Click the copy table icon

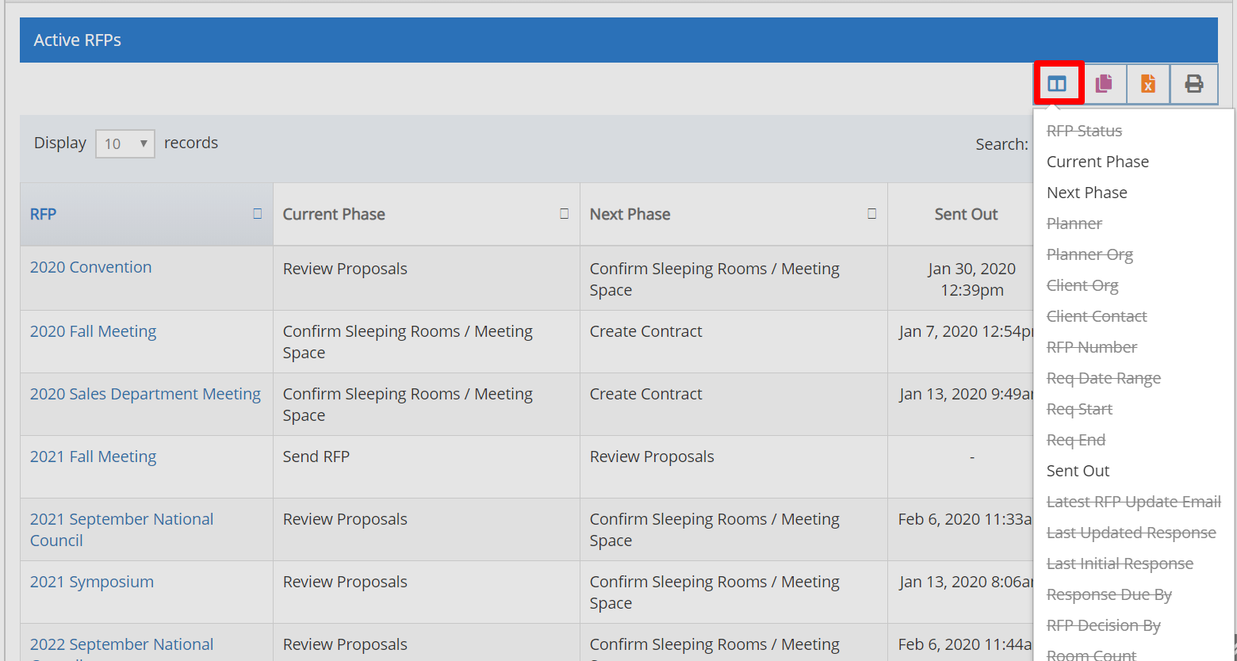pyautogui.click(x=1104, y=83)
